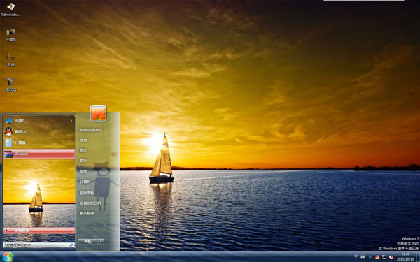
Task: Click the user account flower picture
Action: tap(98, 114)
